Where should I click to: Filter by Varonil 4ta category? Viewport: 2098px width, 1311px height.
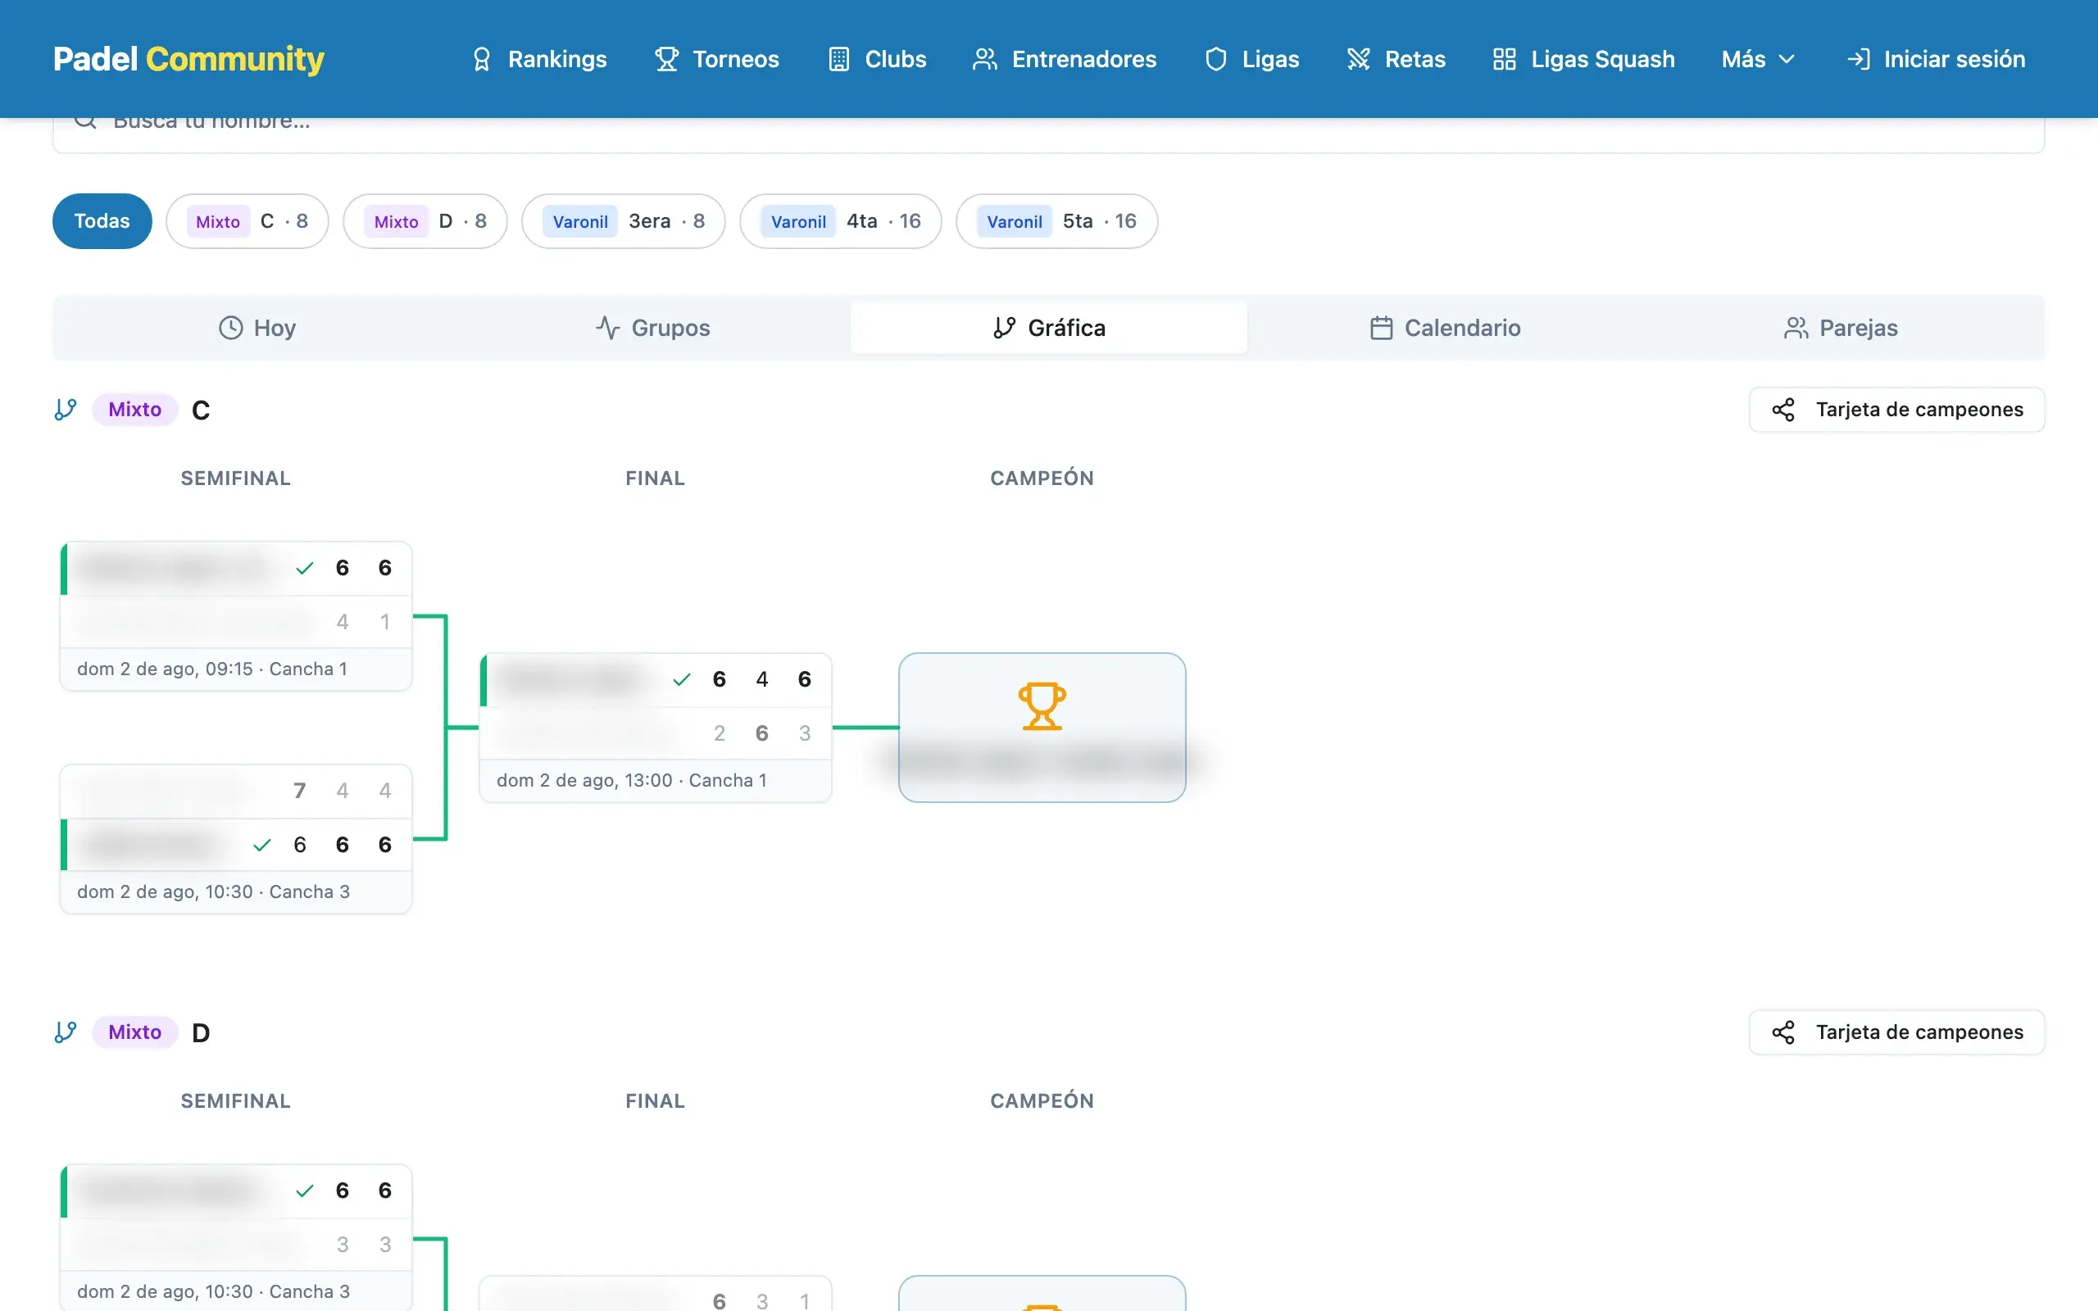click(x=840, y=221)
